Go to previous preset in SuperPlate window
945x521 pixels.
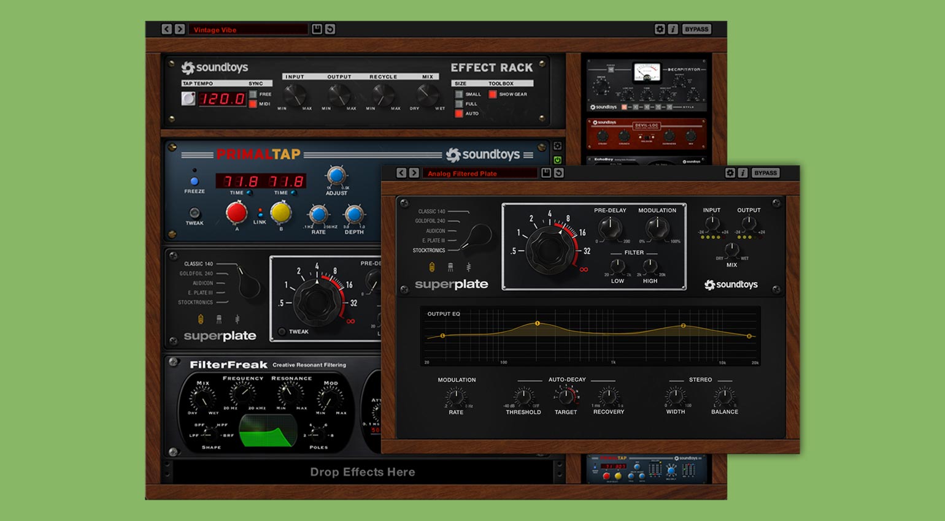pos(401,173)
